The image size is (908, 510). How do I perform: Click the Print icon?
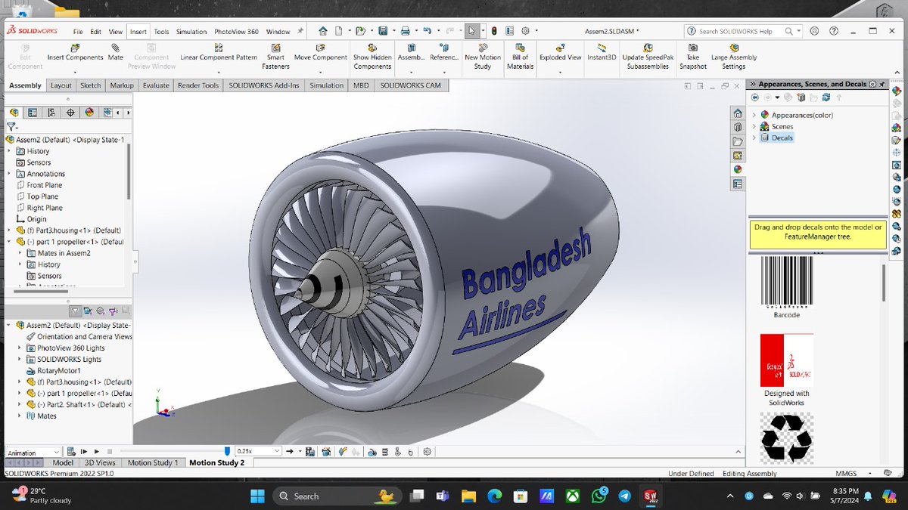tap(406, 31)
